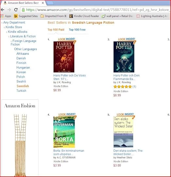Viewport: 171px width, 177px height.
Task: Switch to Top 100 Free tab
Action: 77,30
